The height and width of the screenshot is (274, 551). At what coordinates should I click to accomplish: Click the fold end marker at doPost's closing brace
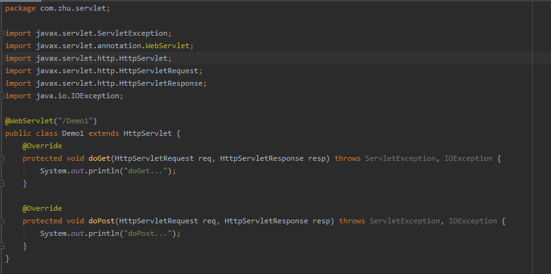tap(2, 246)
